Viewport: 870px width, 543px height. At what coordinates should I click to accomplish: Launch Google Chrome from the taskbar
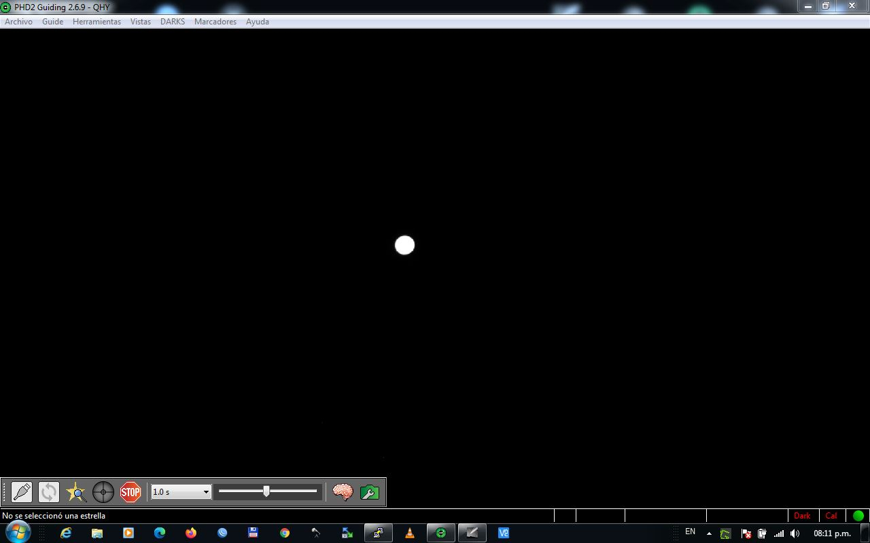(285, 533)
